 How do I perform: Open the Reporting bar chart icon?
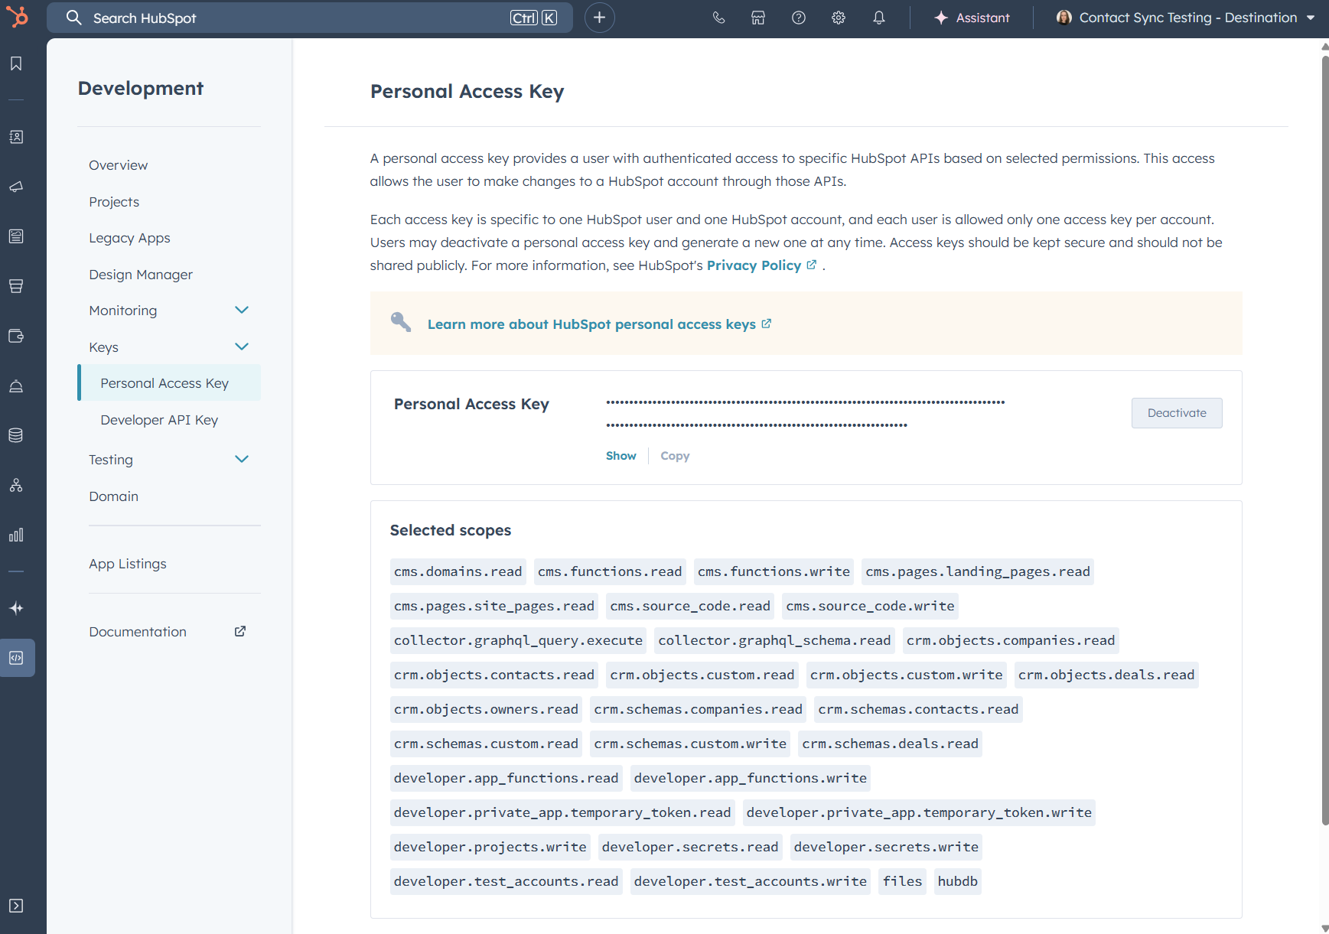16,535
